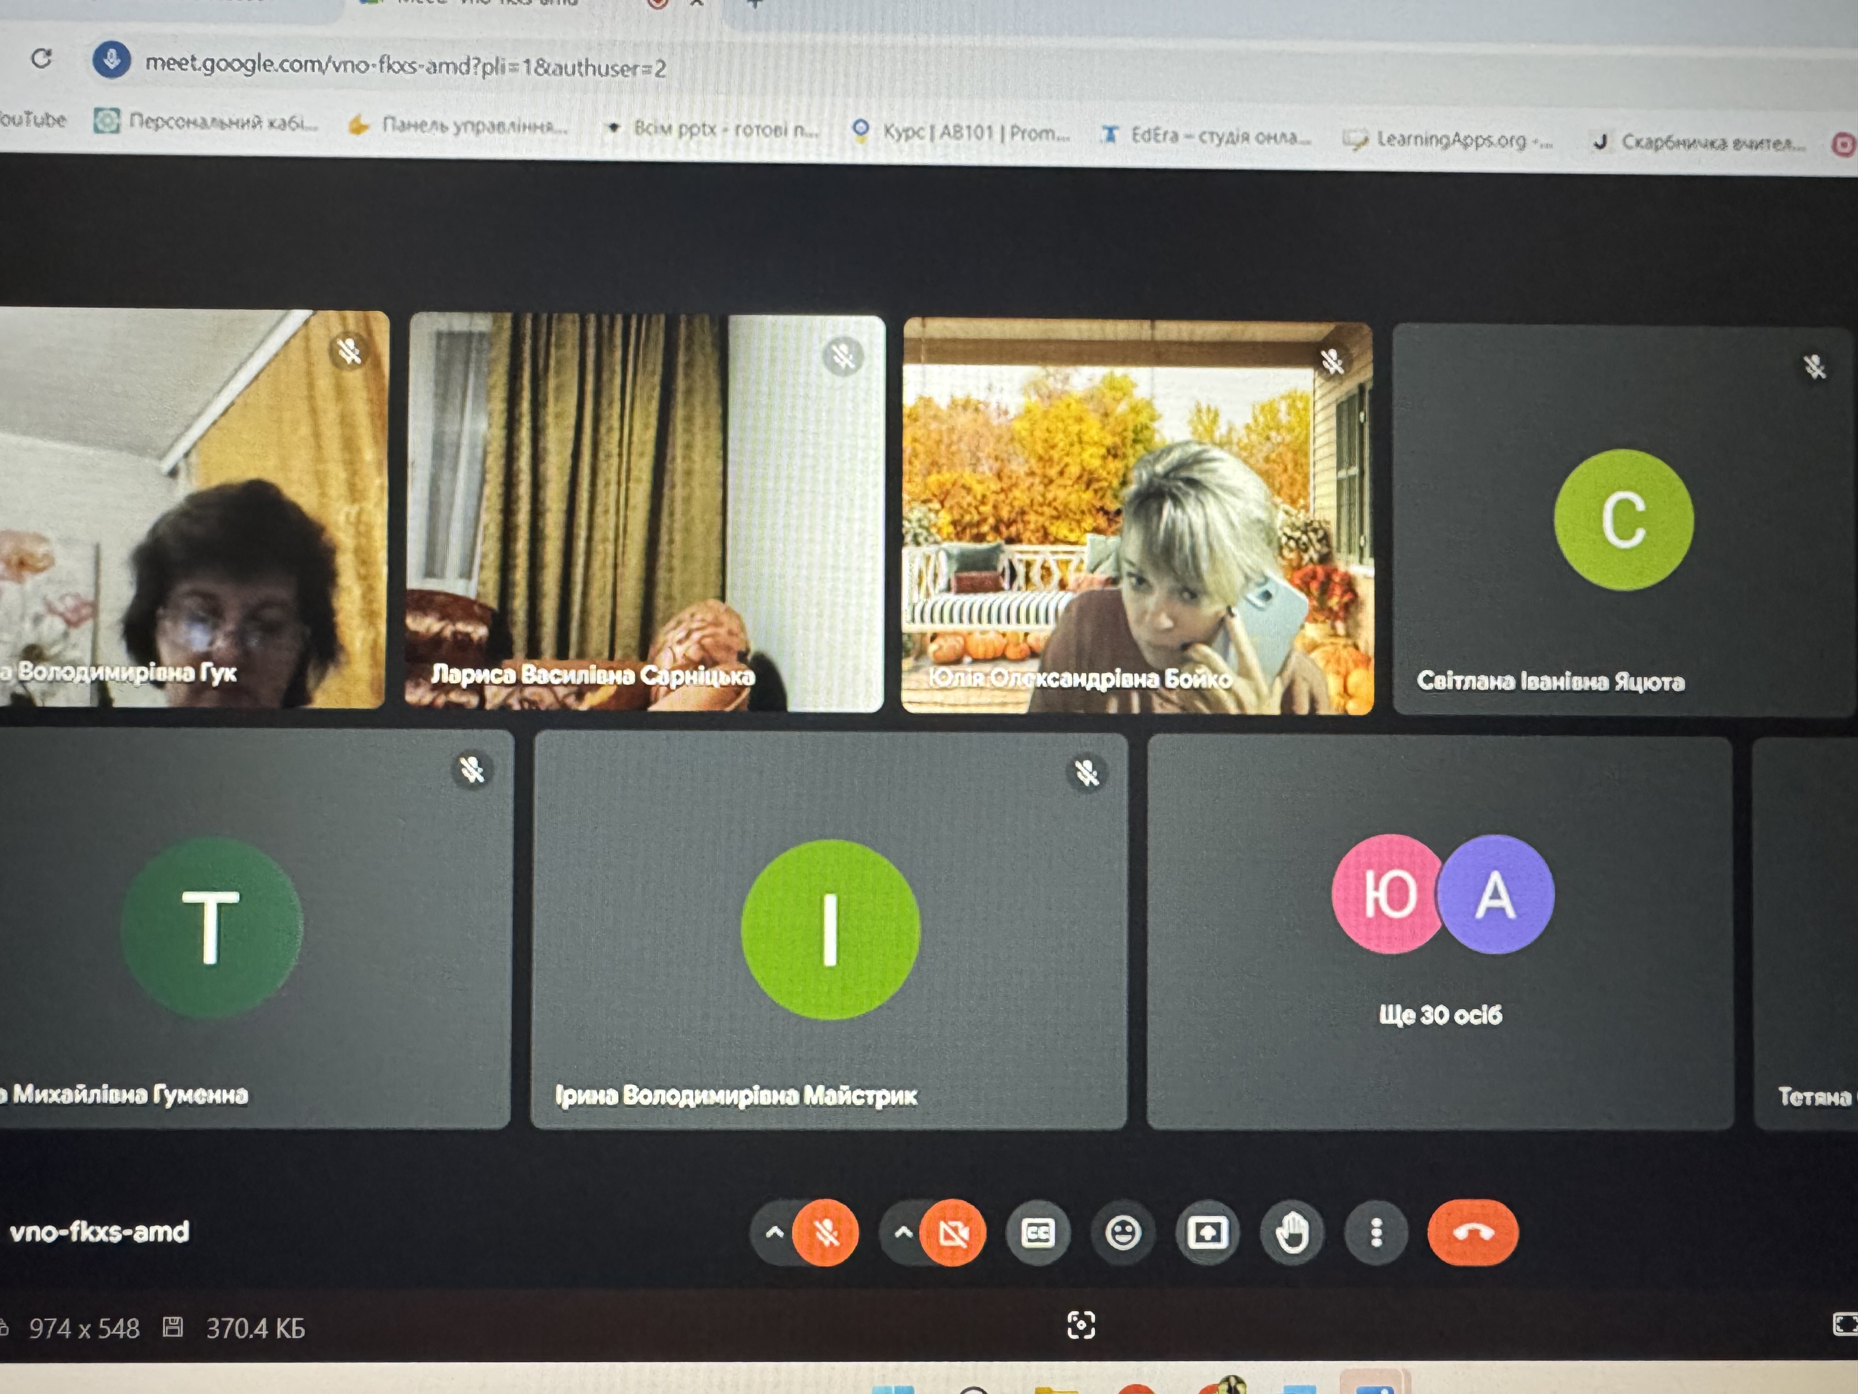This screenshot has height=1394, width=1858.
Task: Leave the call with the red hang-up button
Action: pos(1473,1233)
